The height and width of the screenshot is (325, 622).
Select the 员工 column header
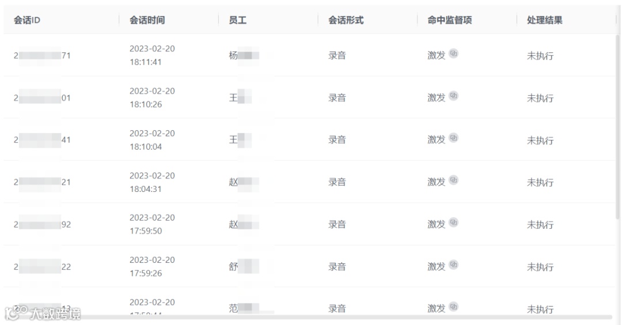(238, 20)
